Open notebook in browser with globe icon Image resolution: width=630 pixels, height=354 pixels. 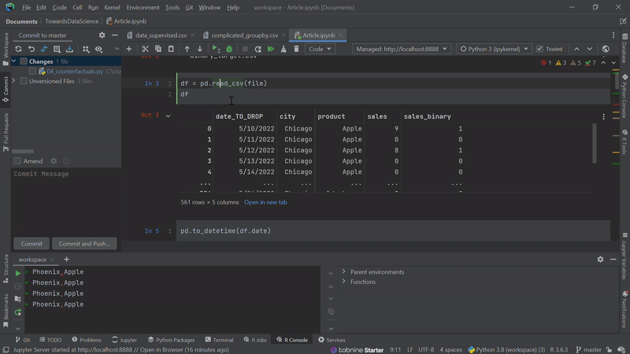coord(606,49)
